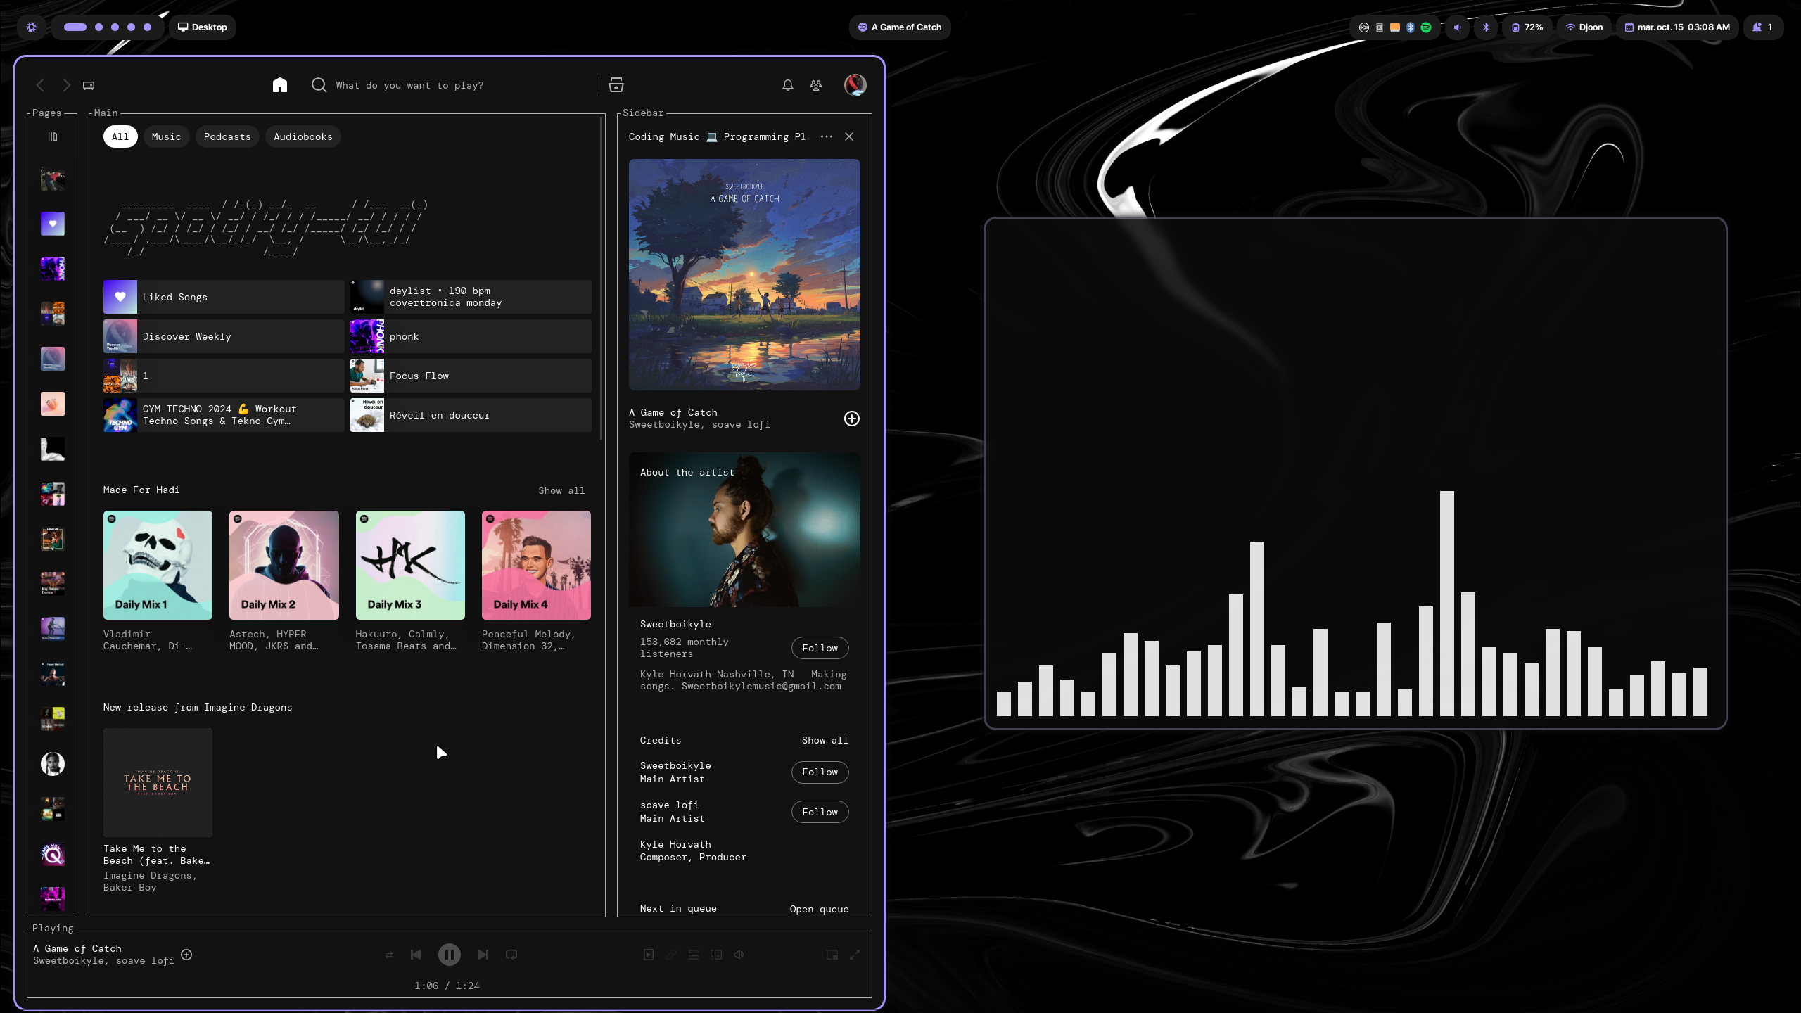Viewport: 1801px width, 1013px height.
Task: Open the Friend Activity icon
Action: point(816,85)
